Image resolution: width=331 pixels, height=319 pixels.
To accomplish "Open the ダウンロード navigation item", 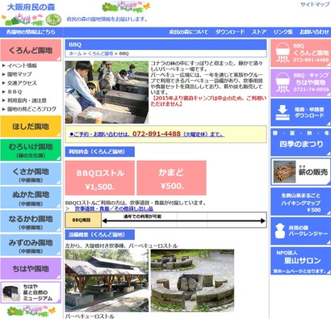I will click(230, 31).
